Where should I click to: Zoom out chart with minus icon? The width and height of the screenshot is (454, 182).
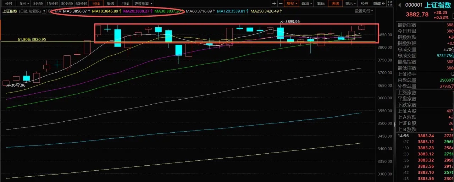[281, 4]
